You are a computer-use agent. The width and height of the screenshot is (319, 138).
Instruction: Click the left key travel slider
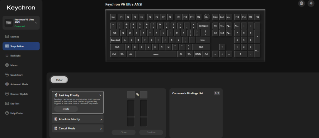pyautogui.click(x=131, y=113)
